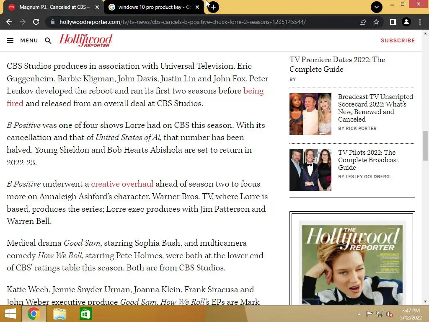429x322 pixels.
Task: Close the windows 10 pro product key tab
Action: (x=197, y=7)
